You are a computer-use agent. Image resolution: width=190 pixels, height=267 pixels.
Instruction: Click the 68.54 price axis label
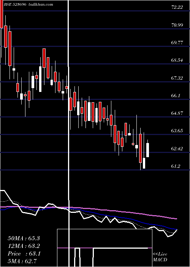[177, 60]
